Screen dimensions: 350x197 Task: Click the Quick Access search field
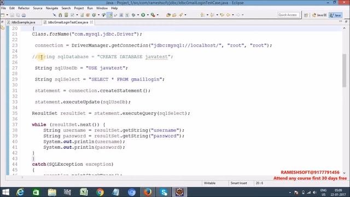point(288,15)
